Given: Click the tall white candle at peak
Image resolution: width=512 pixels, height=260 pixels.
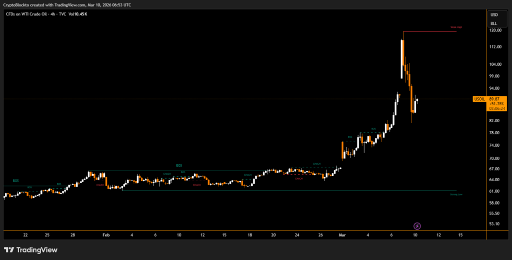Looking at the screenshot, I should coord(401,59).
